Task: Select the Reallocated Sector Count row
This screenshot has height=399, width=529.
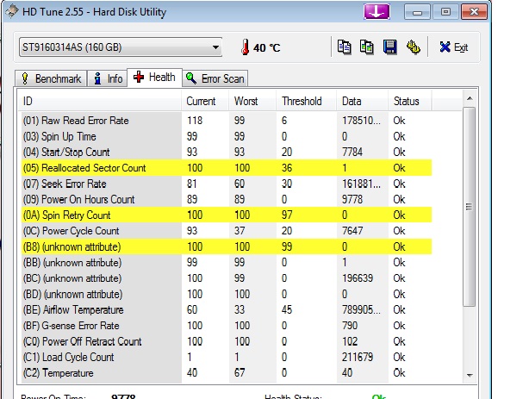Action: click(x=84, y=168)
